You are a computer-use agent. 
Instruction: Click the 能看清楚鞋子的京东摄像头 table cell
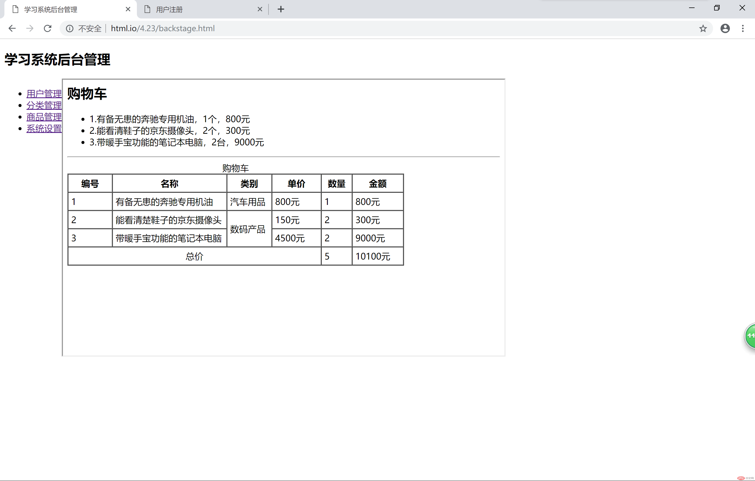coord(170,220)
